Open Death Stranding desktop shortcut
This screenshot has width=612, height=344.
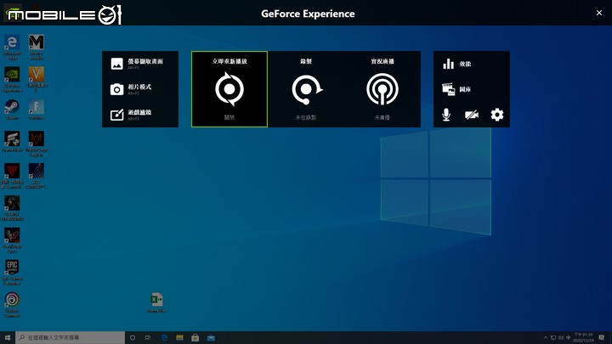pos(12,208)
